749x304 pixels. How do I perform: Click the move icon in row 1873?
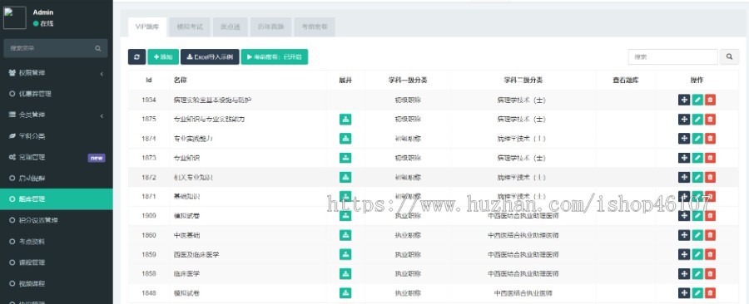684,158
